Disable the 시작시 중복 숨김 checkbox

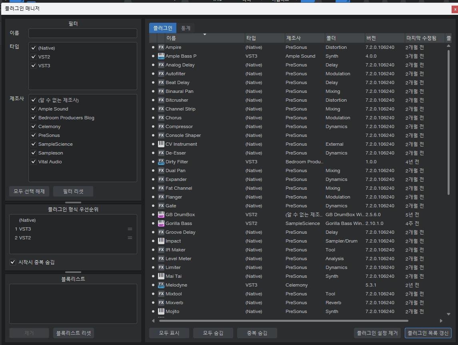(12, 262)
